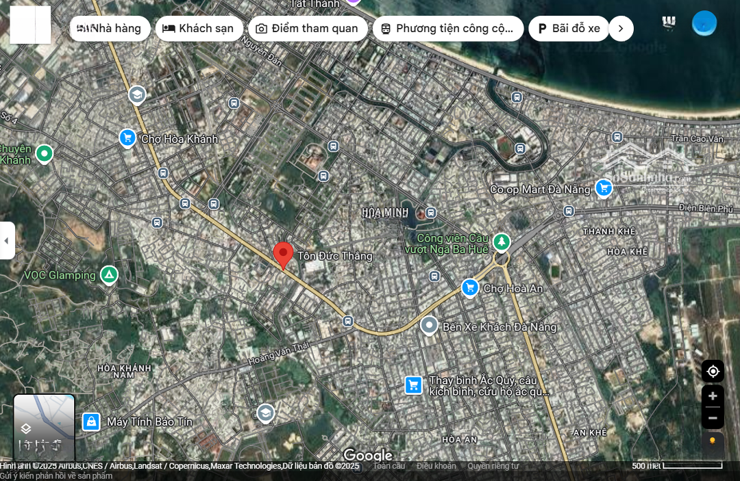740x481 pixels.
Task: Show my current location on map
Action: click(713, 371)
